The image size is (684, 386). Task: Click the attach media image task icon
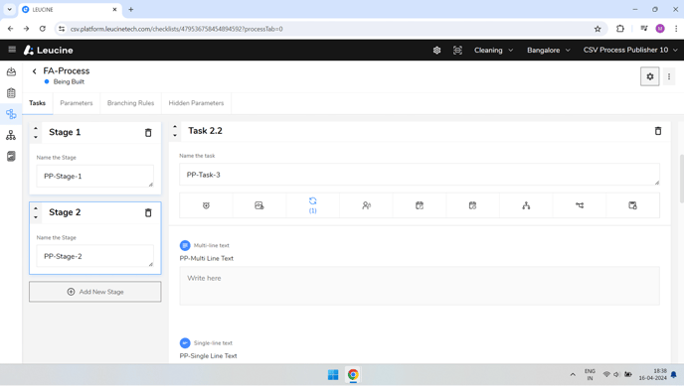click(259, 205)
